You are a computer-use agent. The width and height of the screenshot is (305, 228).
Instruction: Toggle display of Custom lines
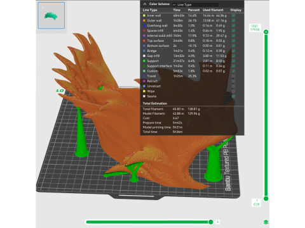tap(233, 71)
